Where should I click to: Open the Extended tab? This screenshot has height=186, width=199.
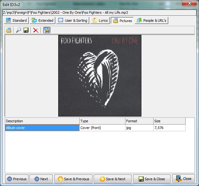(43, 20)
